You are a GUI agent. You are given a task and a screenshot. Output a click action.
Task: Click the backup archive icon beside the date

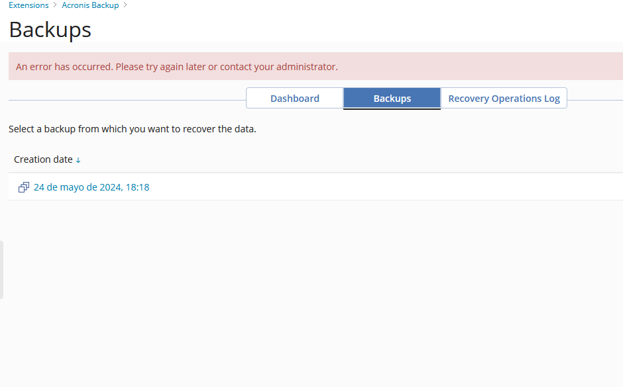pyautogui.click(x=24, y=187)
